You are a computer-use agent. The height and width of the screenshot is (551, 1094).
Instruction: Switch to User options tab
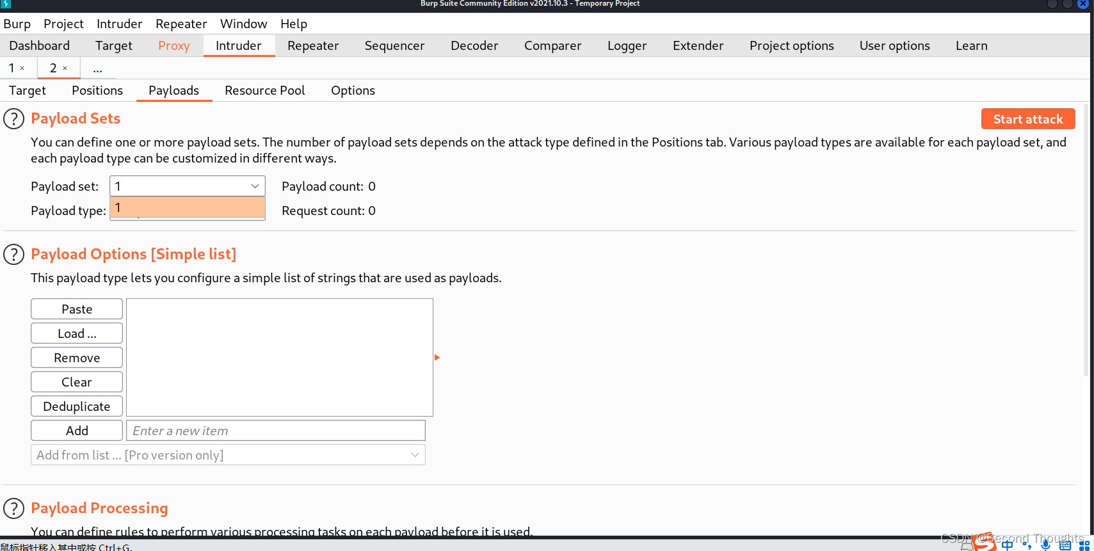point(895,45)
